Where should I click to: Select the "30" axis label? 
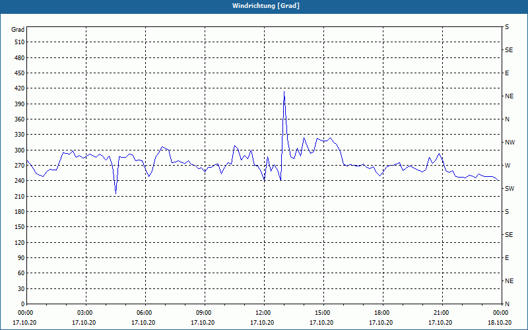[x=21, y=289]
